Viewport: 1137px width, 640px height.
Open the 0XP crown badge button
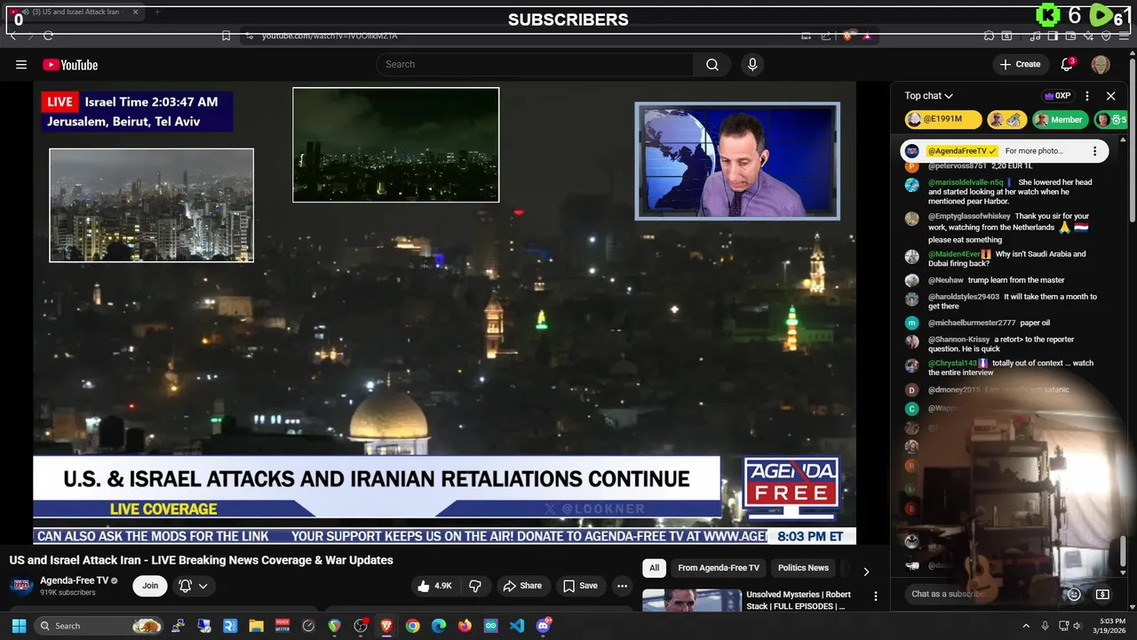point(1057,96)
